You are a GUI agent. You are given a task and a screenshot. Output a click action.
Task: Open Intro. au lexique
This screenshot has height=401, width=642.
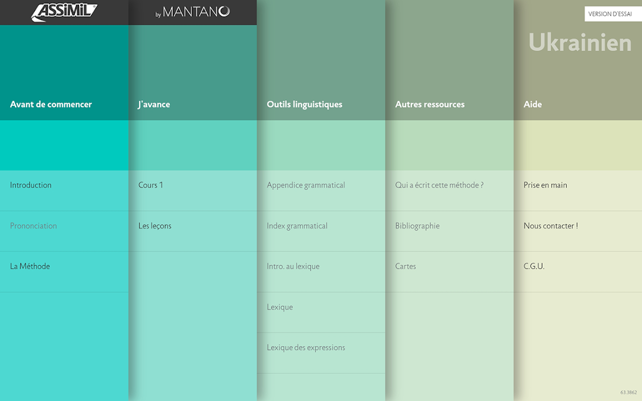pos(293,267)
